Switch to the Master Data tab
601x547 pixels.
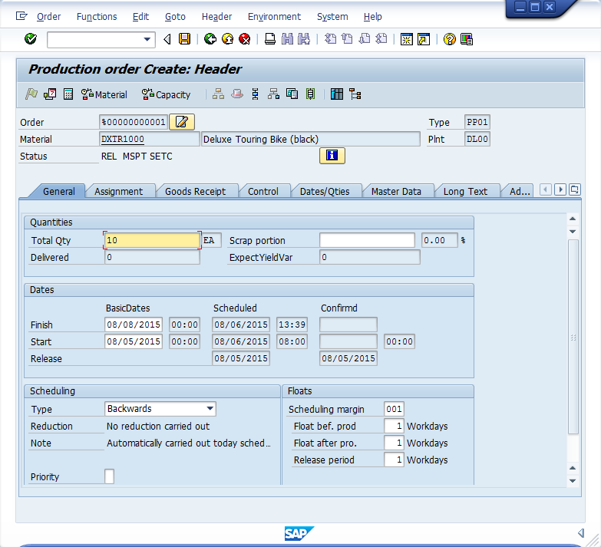396,191
